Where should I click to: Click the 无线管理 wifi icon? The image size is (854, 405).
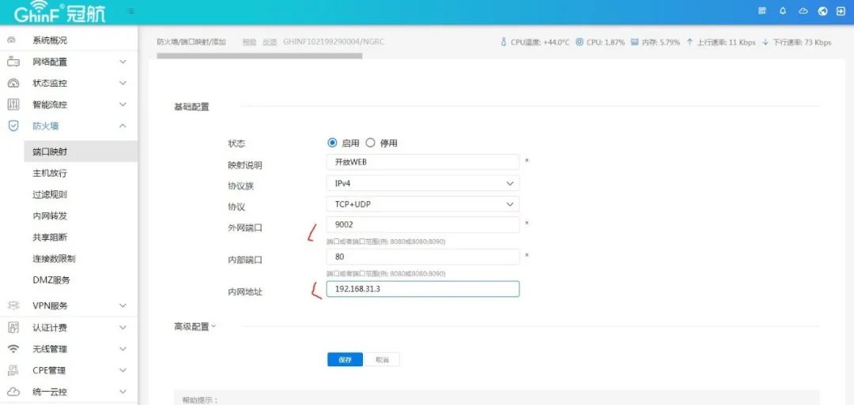(x=13, y=348)
